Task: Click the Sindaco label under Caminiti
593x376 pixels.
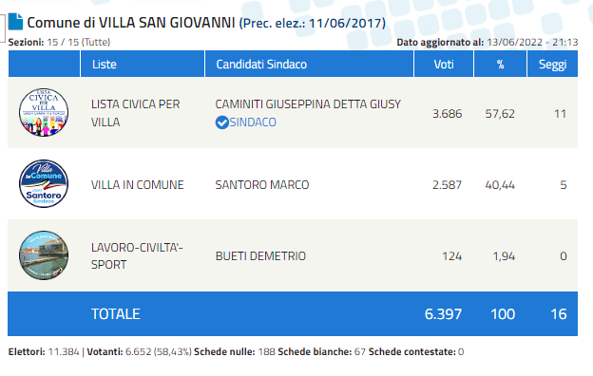Action: [x=253, y=122]
